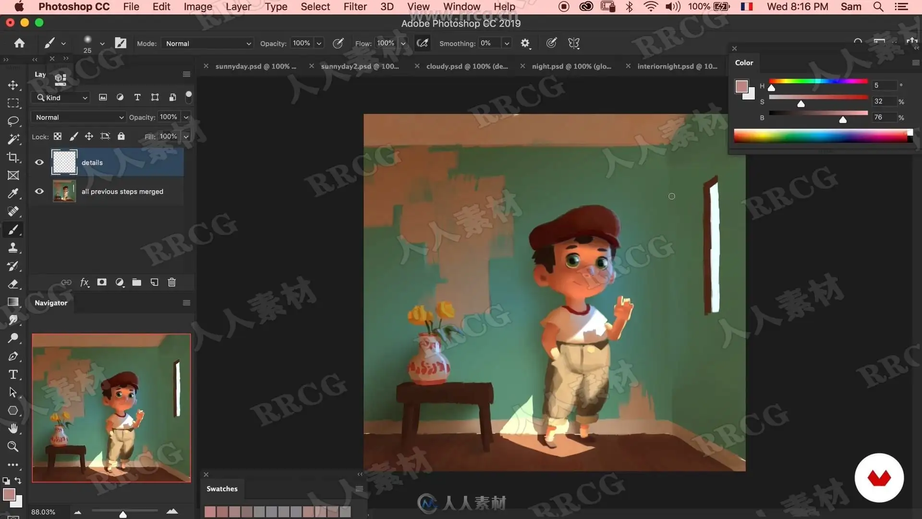Switch to the night.psd document tab

tap(571, 66)
